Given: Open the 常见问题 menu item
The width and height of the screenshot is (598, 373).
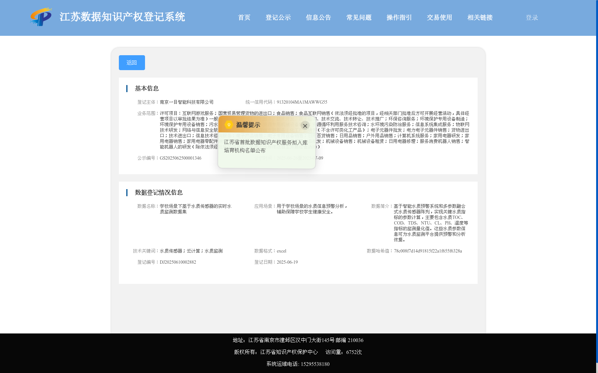Looking at the screenshot, I should click(359, 18).
